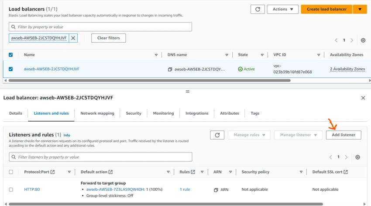The image size is (371, 206).
Task: Refresh the load balancers list
Action: [x=258, y=9]
